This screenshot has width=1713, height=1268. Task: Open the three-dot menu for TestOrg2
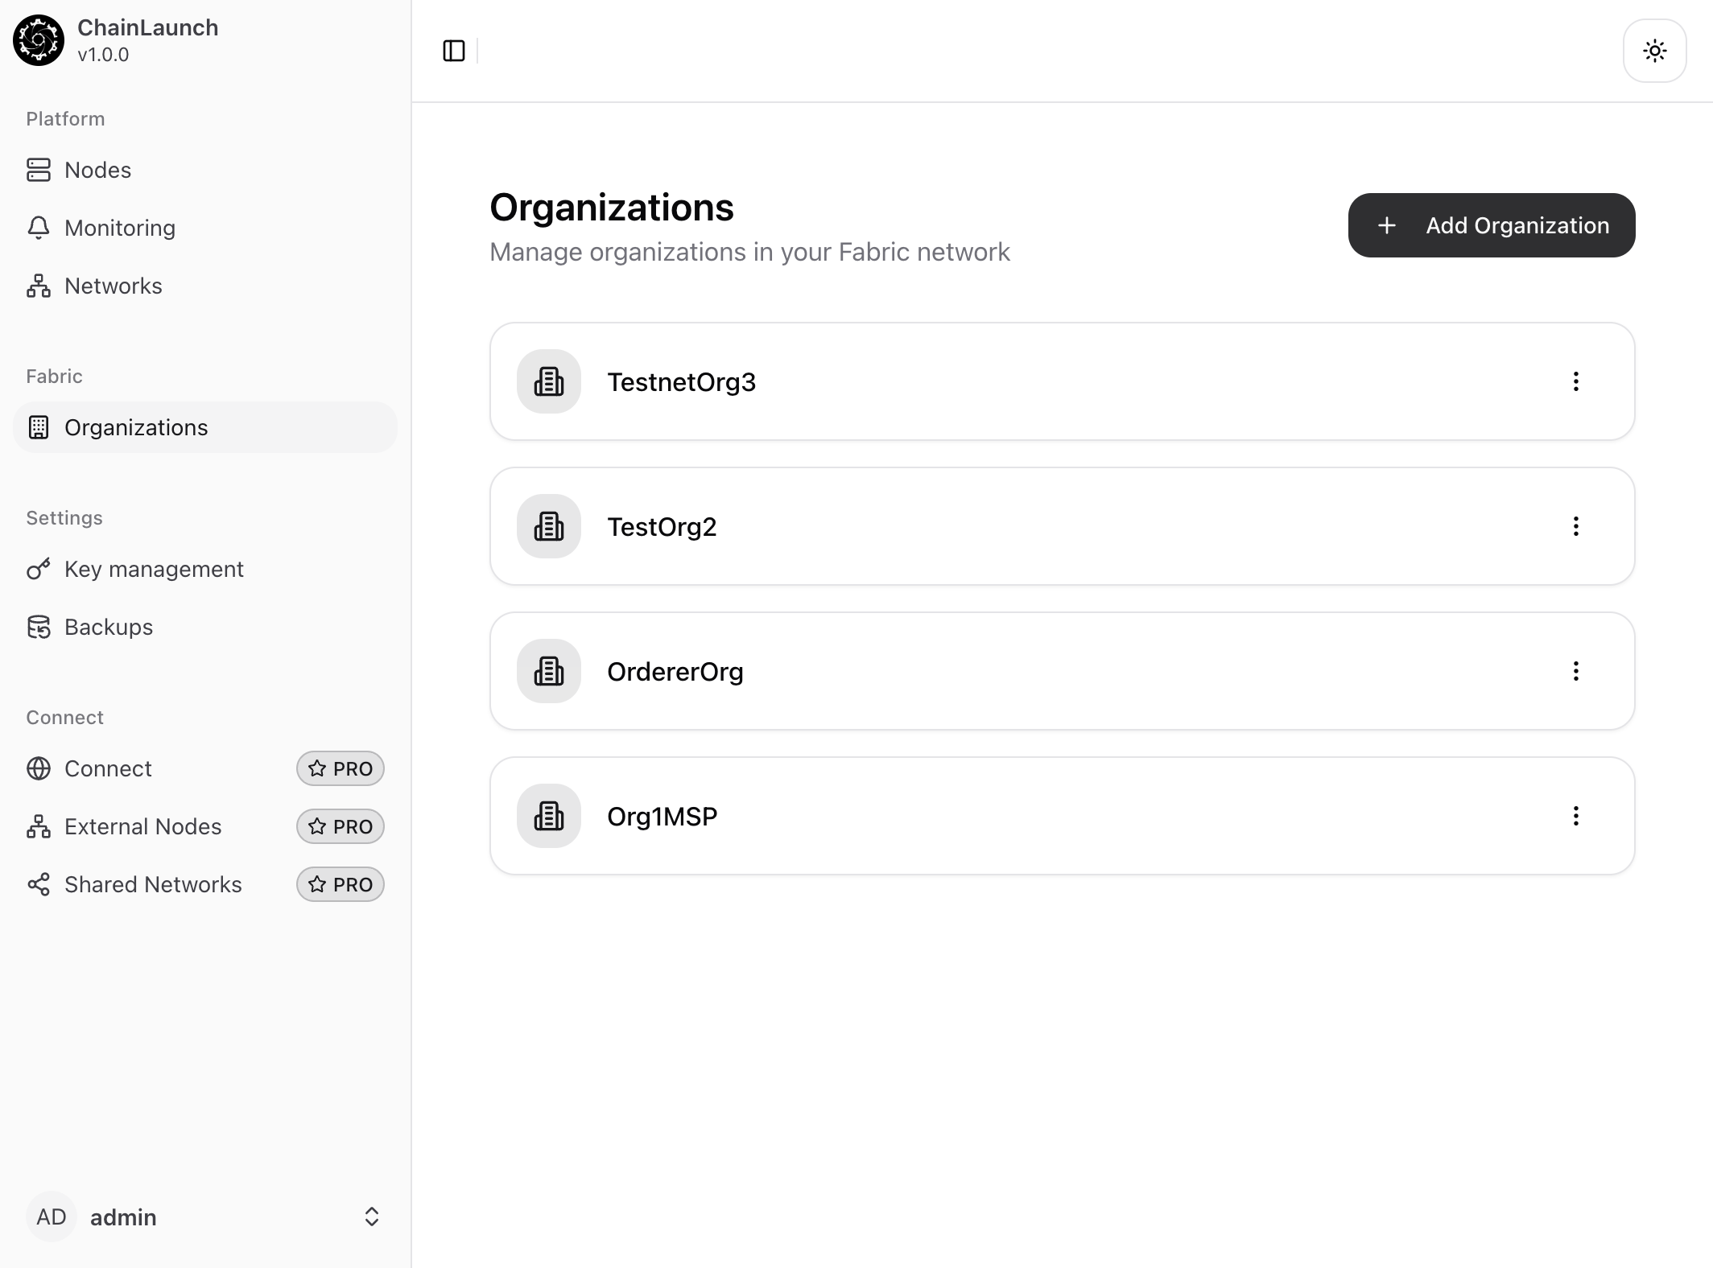[x=1575, y=526]
